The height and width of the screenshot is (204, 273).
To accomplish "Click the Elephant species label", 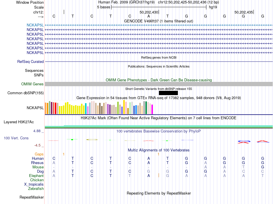I will pyautogui.click(x=36, y=176).
